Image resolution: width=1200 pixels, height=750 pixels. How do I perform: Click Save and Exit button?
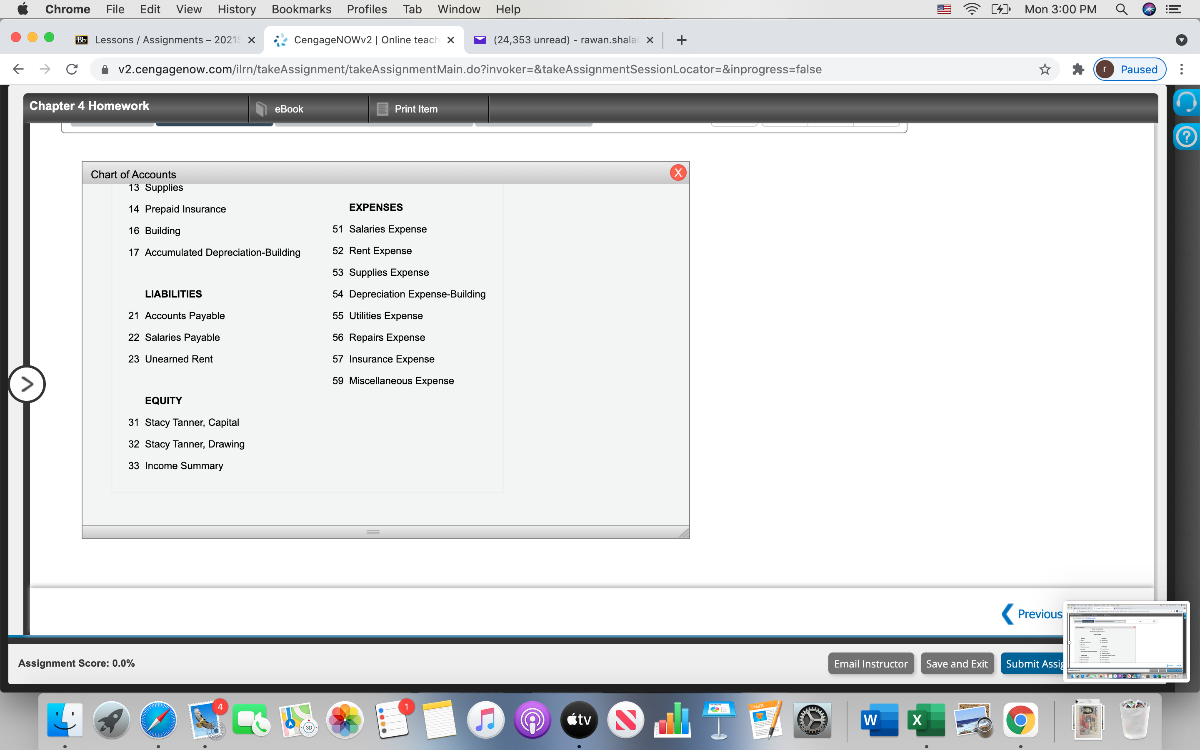[x=957, y=664]
